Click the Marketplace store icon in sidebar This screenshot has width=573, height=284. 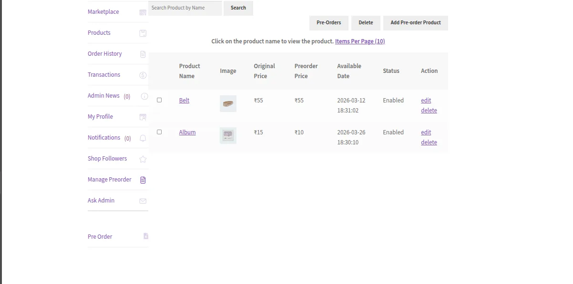click(143, 12)
